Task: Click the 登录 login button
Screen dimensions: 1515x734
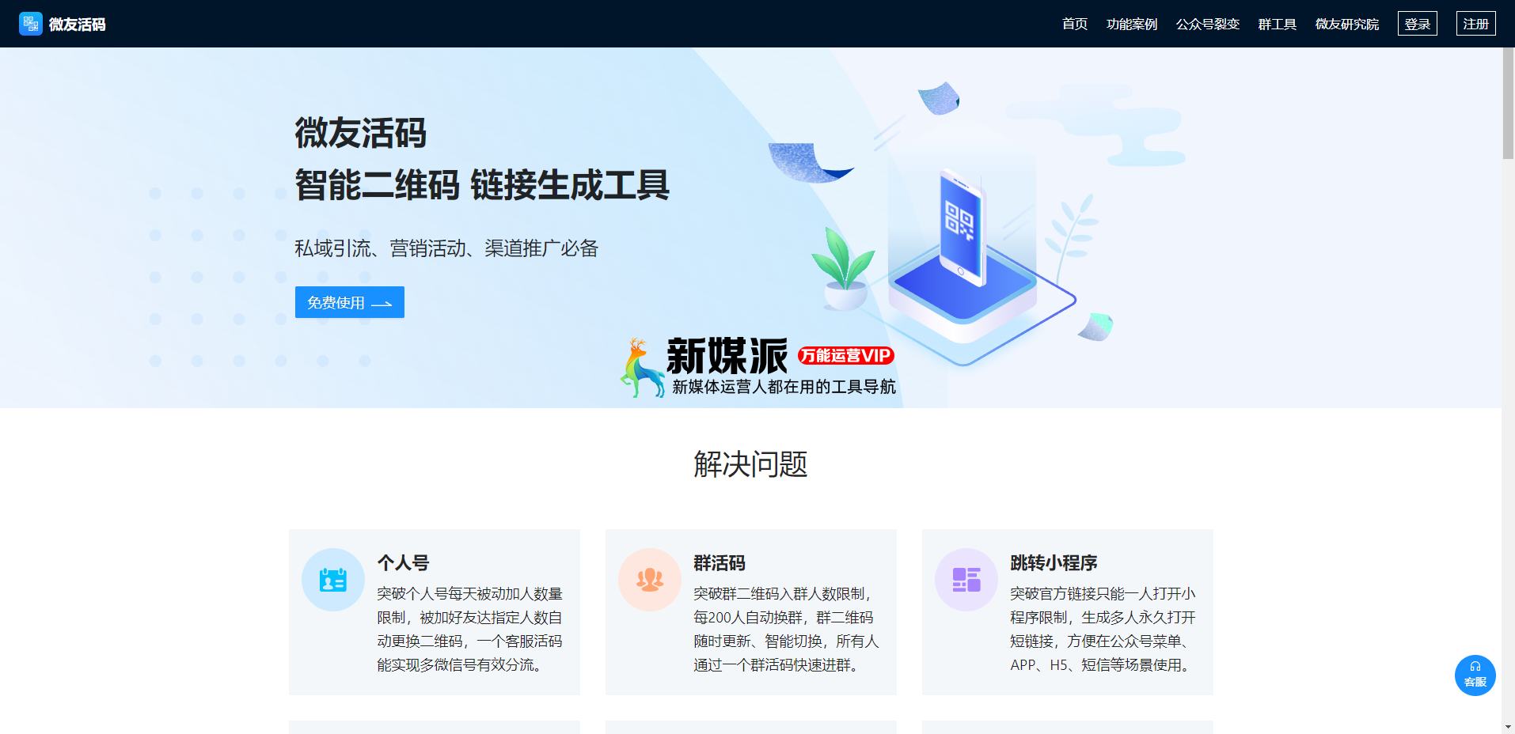Action: pyautogui.click(x=1418, y=24)
